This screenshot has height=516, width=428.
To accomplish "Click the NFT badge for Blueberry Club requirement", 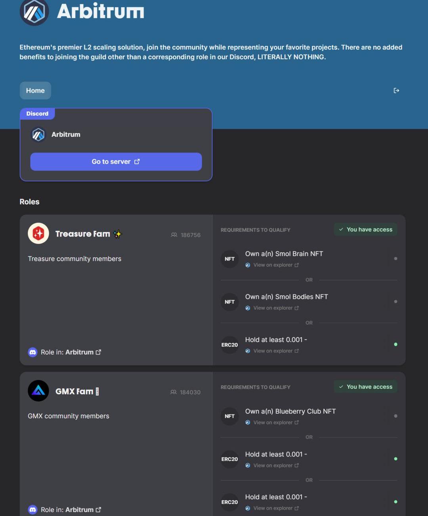I will click(x=229, y=417).
